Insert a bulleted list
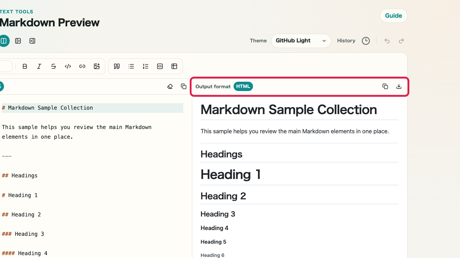The width and height of the screenshot is (460, 258). pos(131,66)
